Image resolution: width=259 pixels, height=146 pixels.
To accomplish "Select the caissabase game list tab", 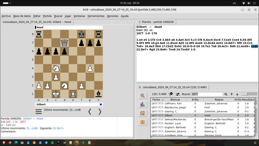I will click(x=173, y=87).
